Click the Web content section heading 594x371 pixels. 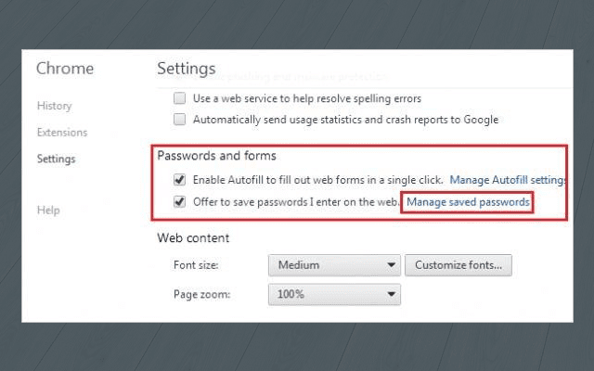193,237
